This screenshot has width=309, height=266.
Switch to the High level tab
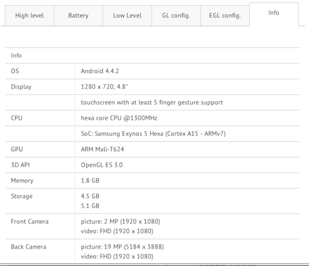tap(30, 16)
